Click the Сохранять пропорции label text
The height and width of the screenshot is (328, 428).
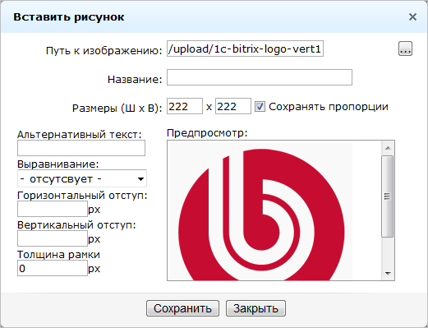(x=329, y=107)
